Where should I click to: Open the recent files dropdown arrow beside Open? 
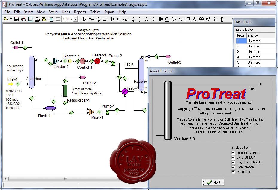pyautogui.click(x=11, y=19)
